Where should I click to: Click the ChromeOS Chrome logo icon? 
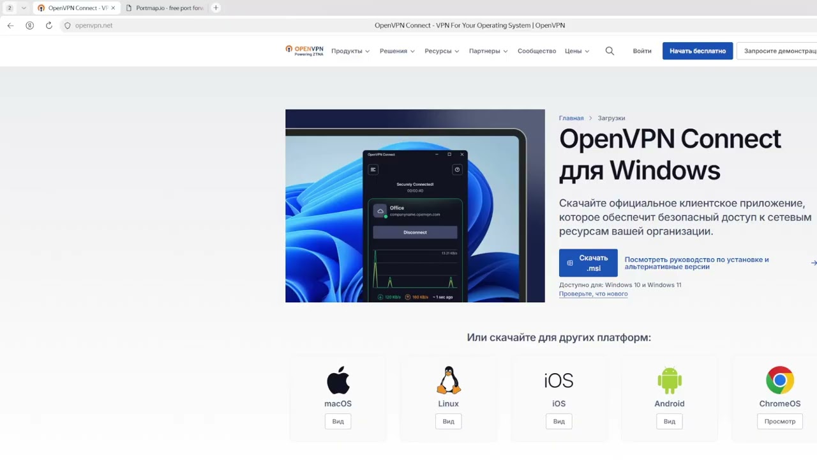[x=780, y=380]
